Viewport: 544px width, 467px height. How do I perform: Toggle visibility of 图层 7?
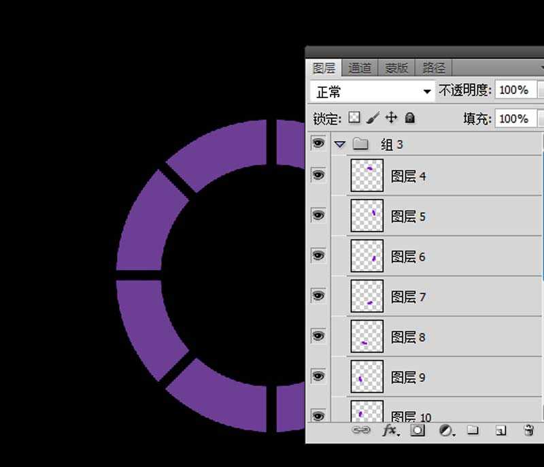[x=318, y=296]
